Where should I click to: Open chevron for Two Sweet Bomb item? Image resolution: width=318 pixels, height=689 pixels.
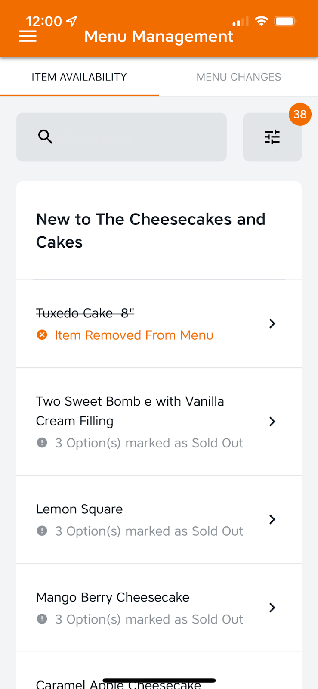(272, 422)
